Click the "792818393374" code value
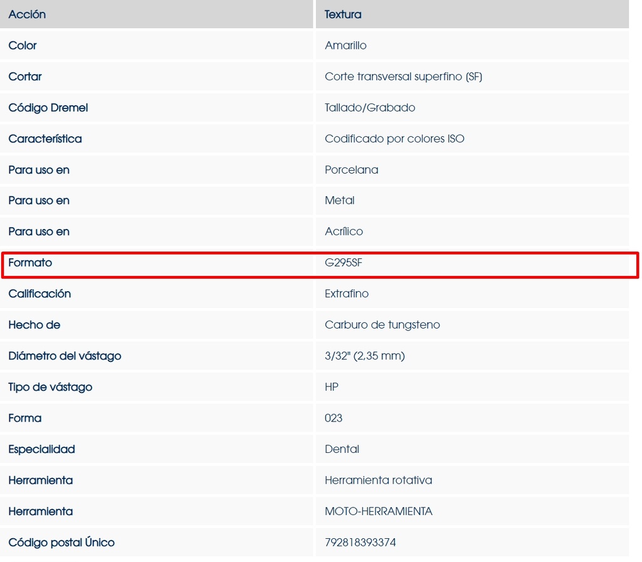 (x=360, y=542)
